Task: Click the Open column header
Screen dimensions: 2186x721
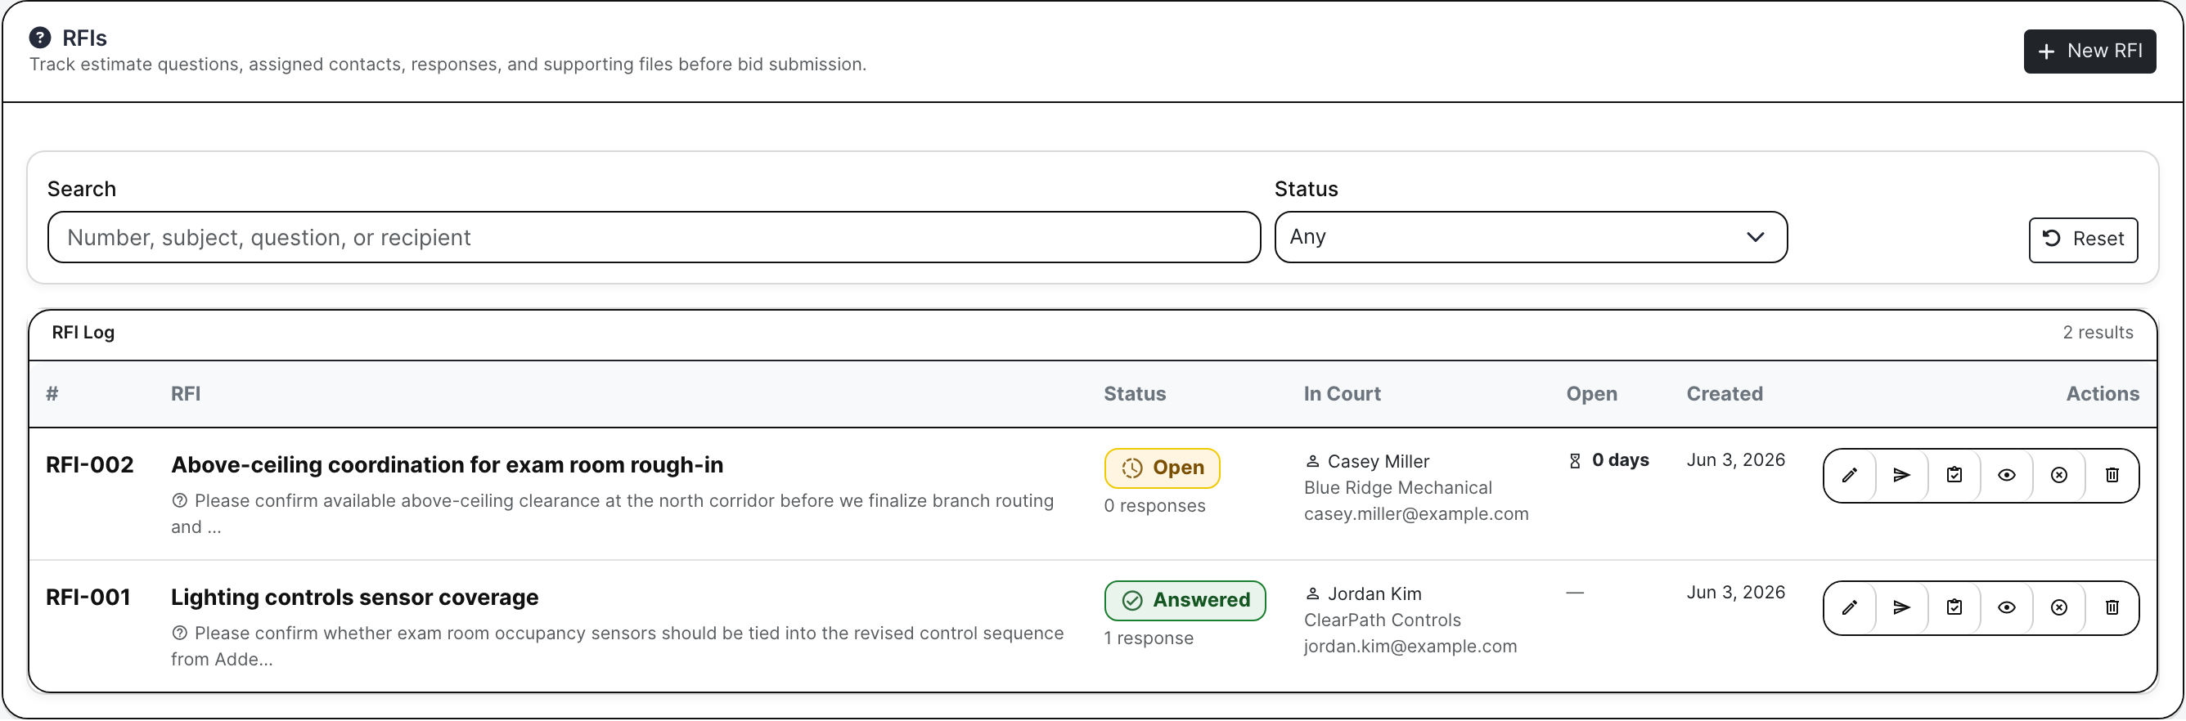Action: pyautogui.click(x=1591, y=395)
